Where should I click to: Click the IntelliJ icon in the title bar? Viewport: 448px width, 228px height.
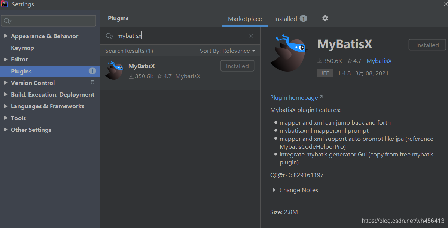(4, 4)
